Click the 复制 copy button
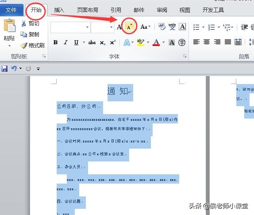 30,35
